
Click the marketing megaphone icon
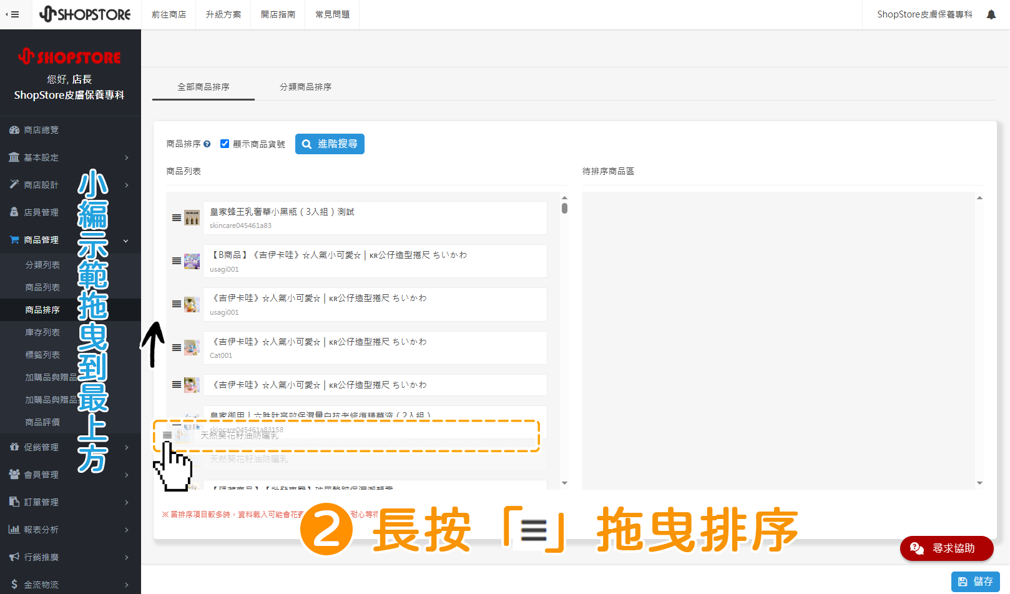[x=14, y=557]
